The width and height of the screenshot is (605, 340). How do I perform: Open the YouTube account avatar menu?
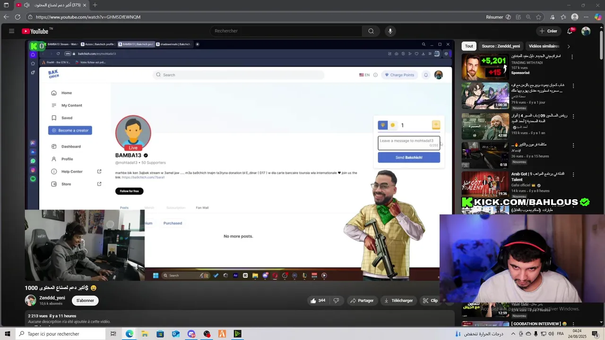click(x=586, y=31)
